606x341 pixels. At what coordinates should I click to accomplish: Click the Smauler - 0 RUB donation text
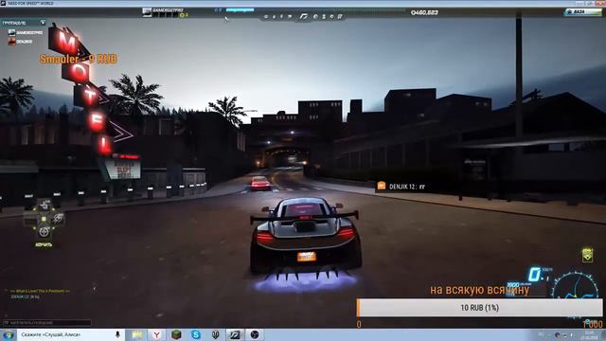click(79, 59)
